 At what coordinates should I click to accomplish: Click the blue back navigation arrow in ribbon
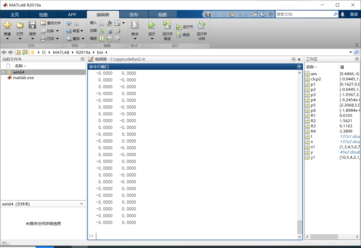(x=69, y=23)
